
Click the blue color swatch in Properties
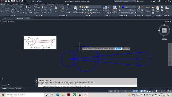(123, 7)
